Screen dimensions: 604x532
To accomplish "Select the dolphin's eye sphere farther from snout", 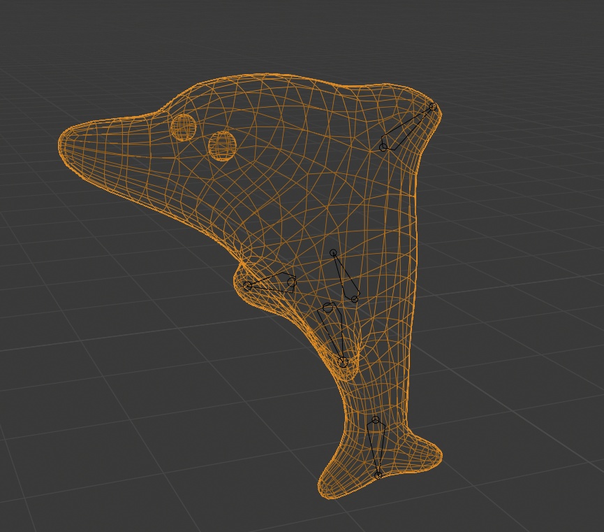I will coord(222,145).
